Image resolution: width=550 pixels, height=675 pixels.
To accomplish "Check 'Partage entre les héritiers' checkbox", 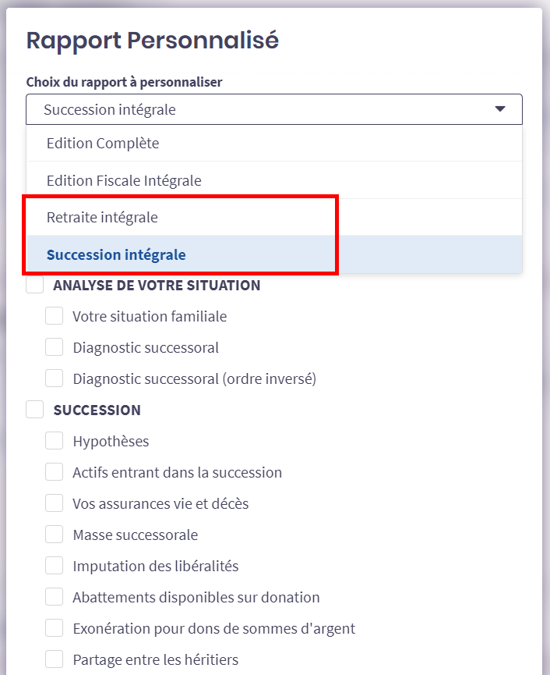I will [x=54, y=659].
